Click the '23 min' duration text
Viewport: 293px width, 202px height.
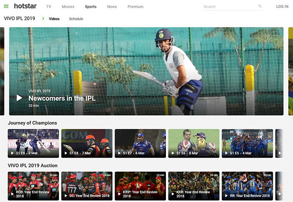[34, 106]
